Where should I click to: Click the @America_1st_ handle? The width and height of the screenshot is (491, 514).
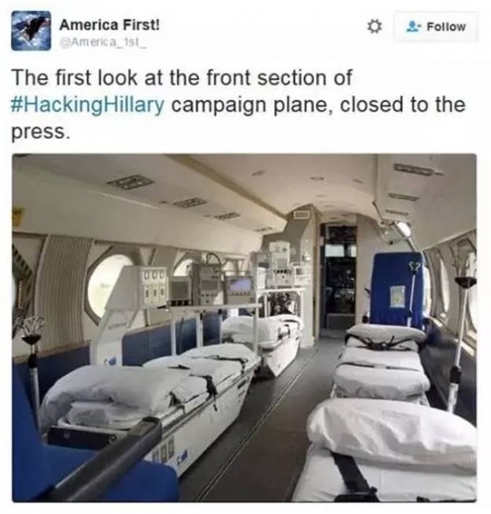tap(103, 43)
